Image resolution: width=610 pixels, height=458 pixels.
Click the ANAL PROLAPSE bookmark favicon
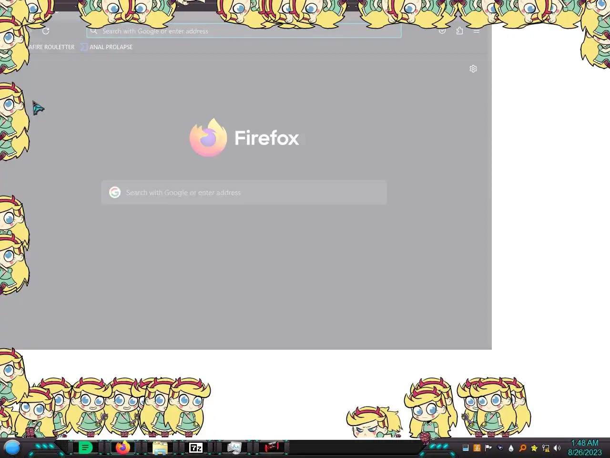point(84,47)
